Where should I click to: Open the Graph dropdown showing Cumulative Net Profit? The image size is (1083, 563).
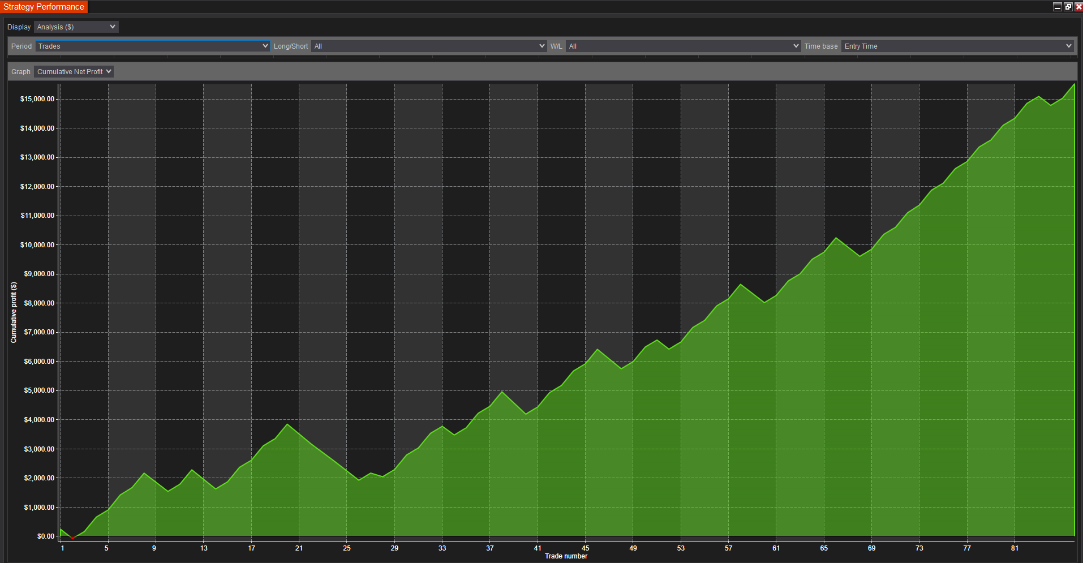click(74, 71)
